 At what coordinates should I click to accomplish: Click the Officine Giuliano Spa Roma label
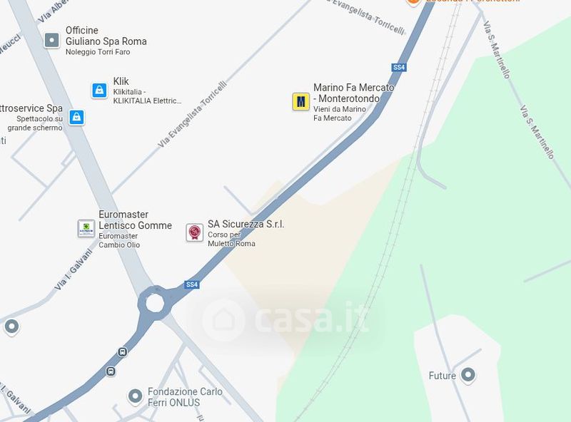click(106, 36)
